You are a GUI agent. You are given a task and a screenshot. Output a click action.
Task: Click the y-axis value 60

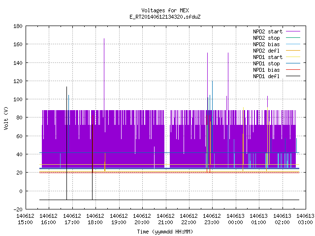point(19,136)
